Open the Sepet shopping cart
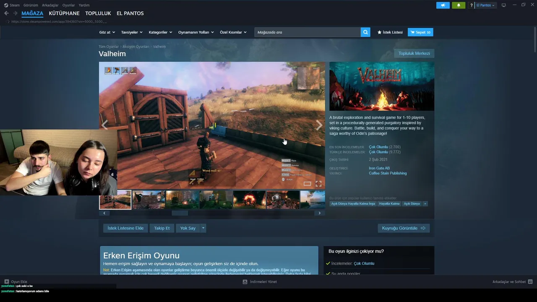 [x=420, y=32]
